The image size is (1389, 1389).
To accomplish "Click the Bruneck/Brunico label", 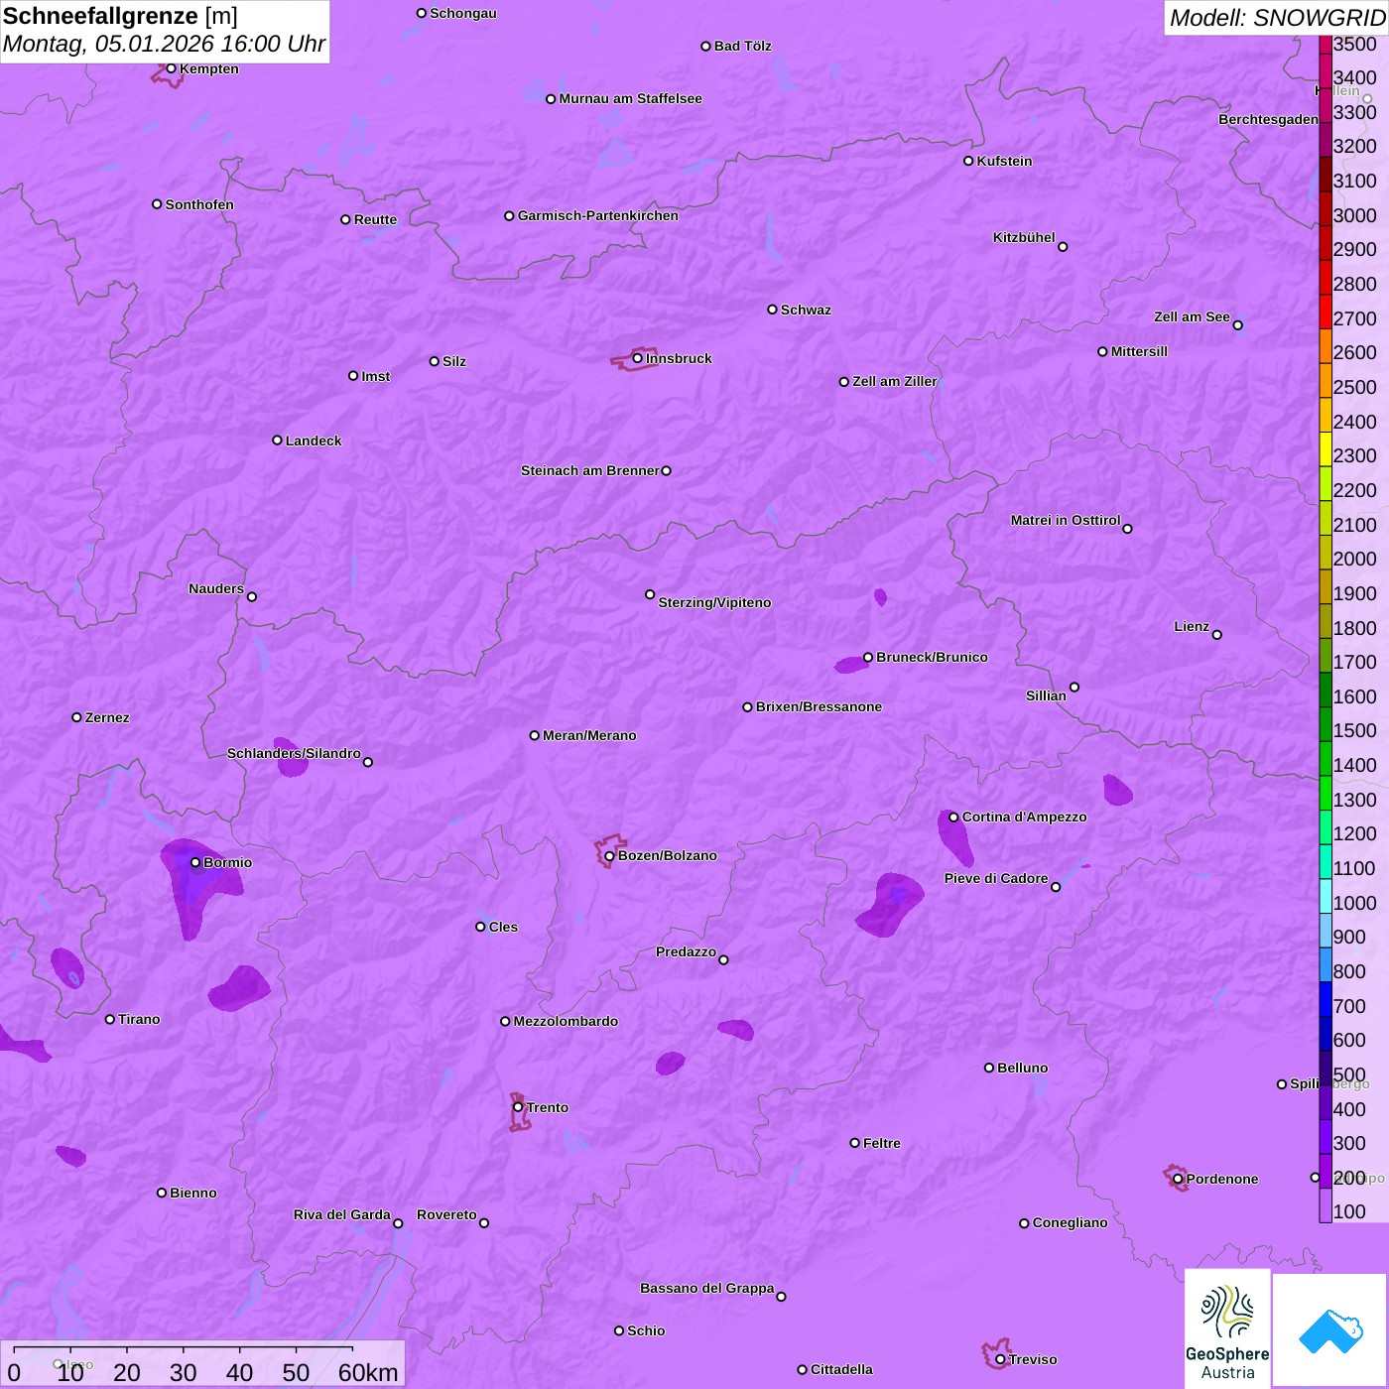I will 932,657.
